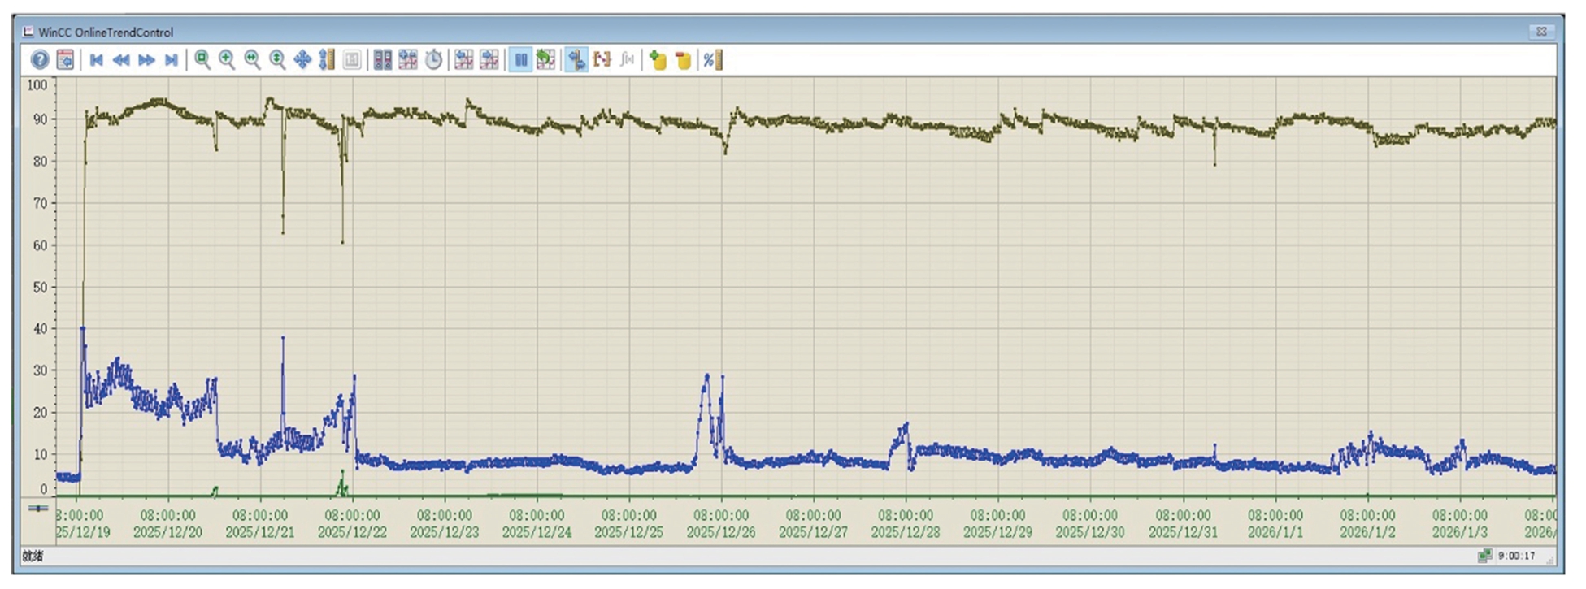
Task: Click the time axis legend marker
Action: tap(38, 509)
